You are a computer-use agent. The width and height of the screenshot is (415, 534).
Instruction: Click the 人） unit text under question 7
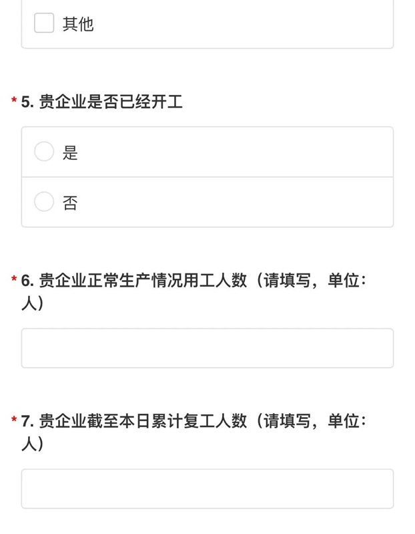pos(33,444)
